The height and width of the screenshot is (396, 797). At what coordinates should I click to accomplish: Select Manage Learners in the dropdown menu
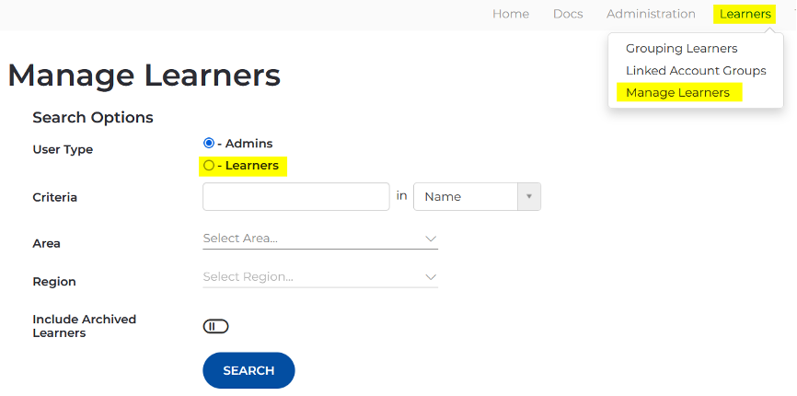coord(677,92)
